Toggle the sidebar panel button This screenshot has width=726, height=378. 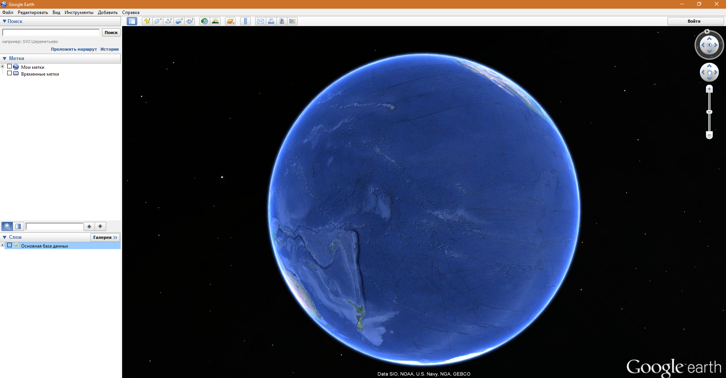pos(132,21)
